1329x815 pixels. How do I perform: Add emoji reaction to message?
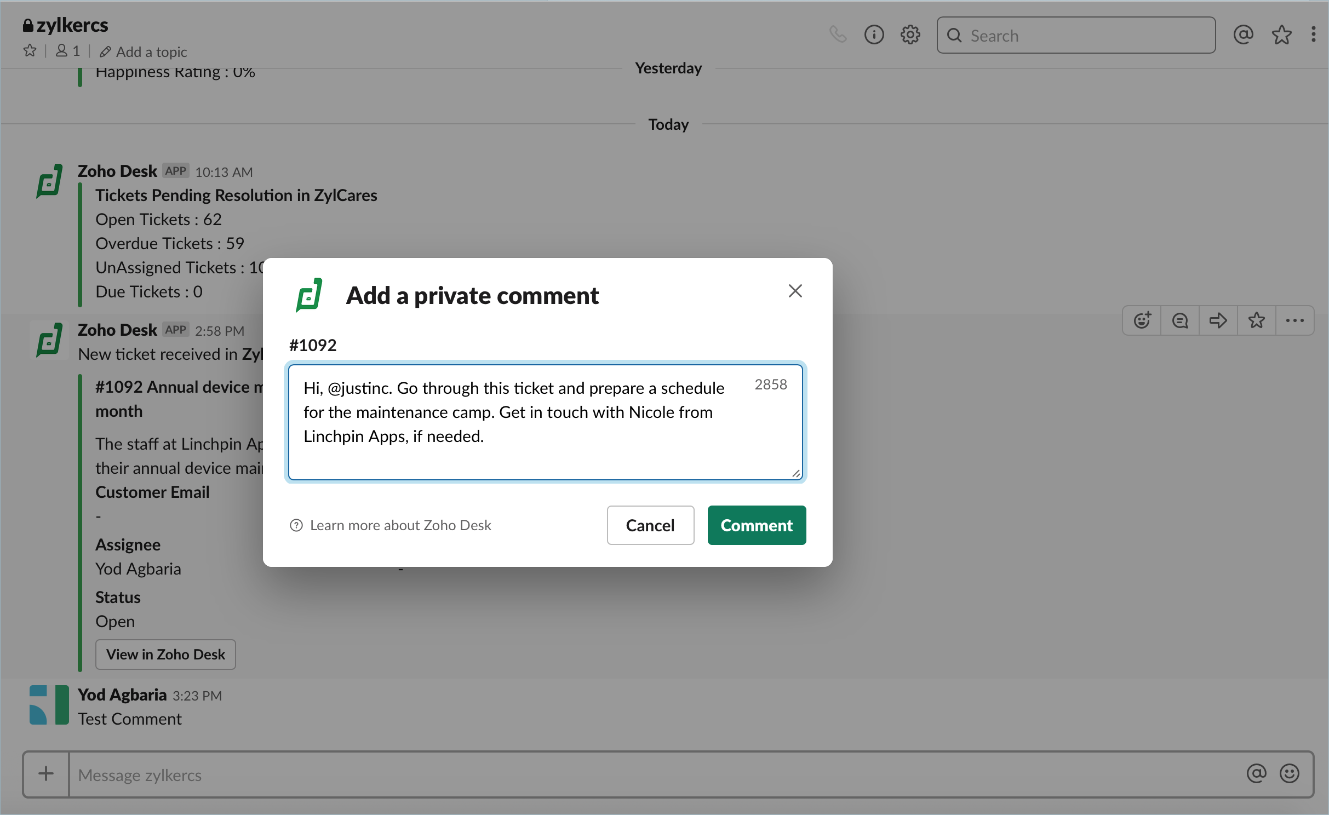click(1142, 320)
